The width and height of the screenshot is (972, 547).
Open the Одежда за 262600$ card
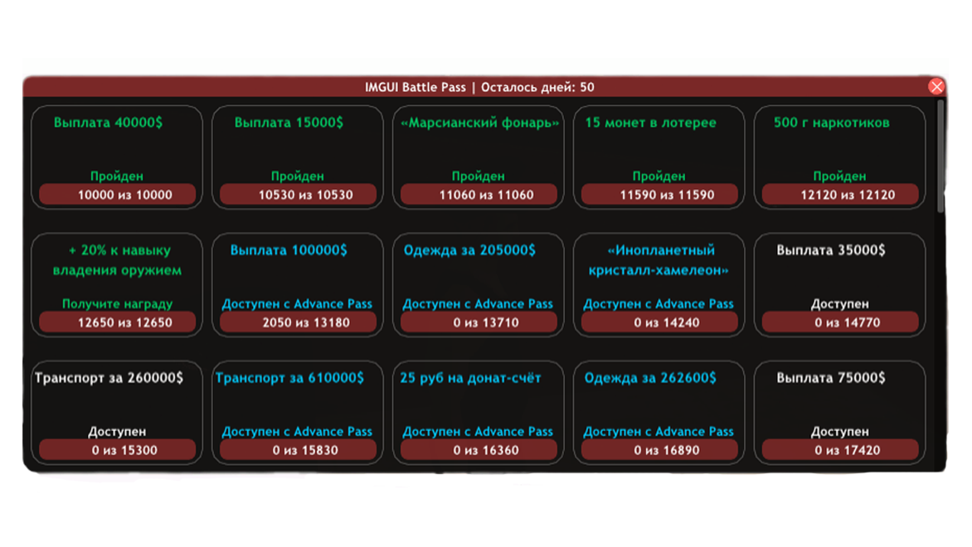659,413
